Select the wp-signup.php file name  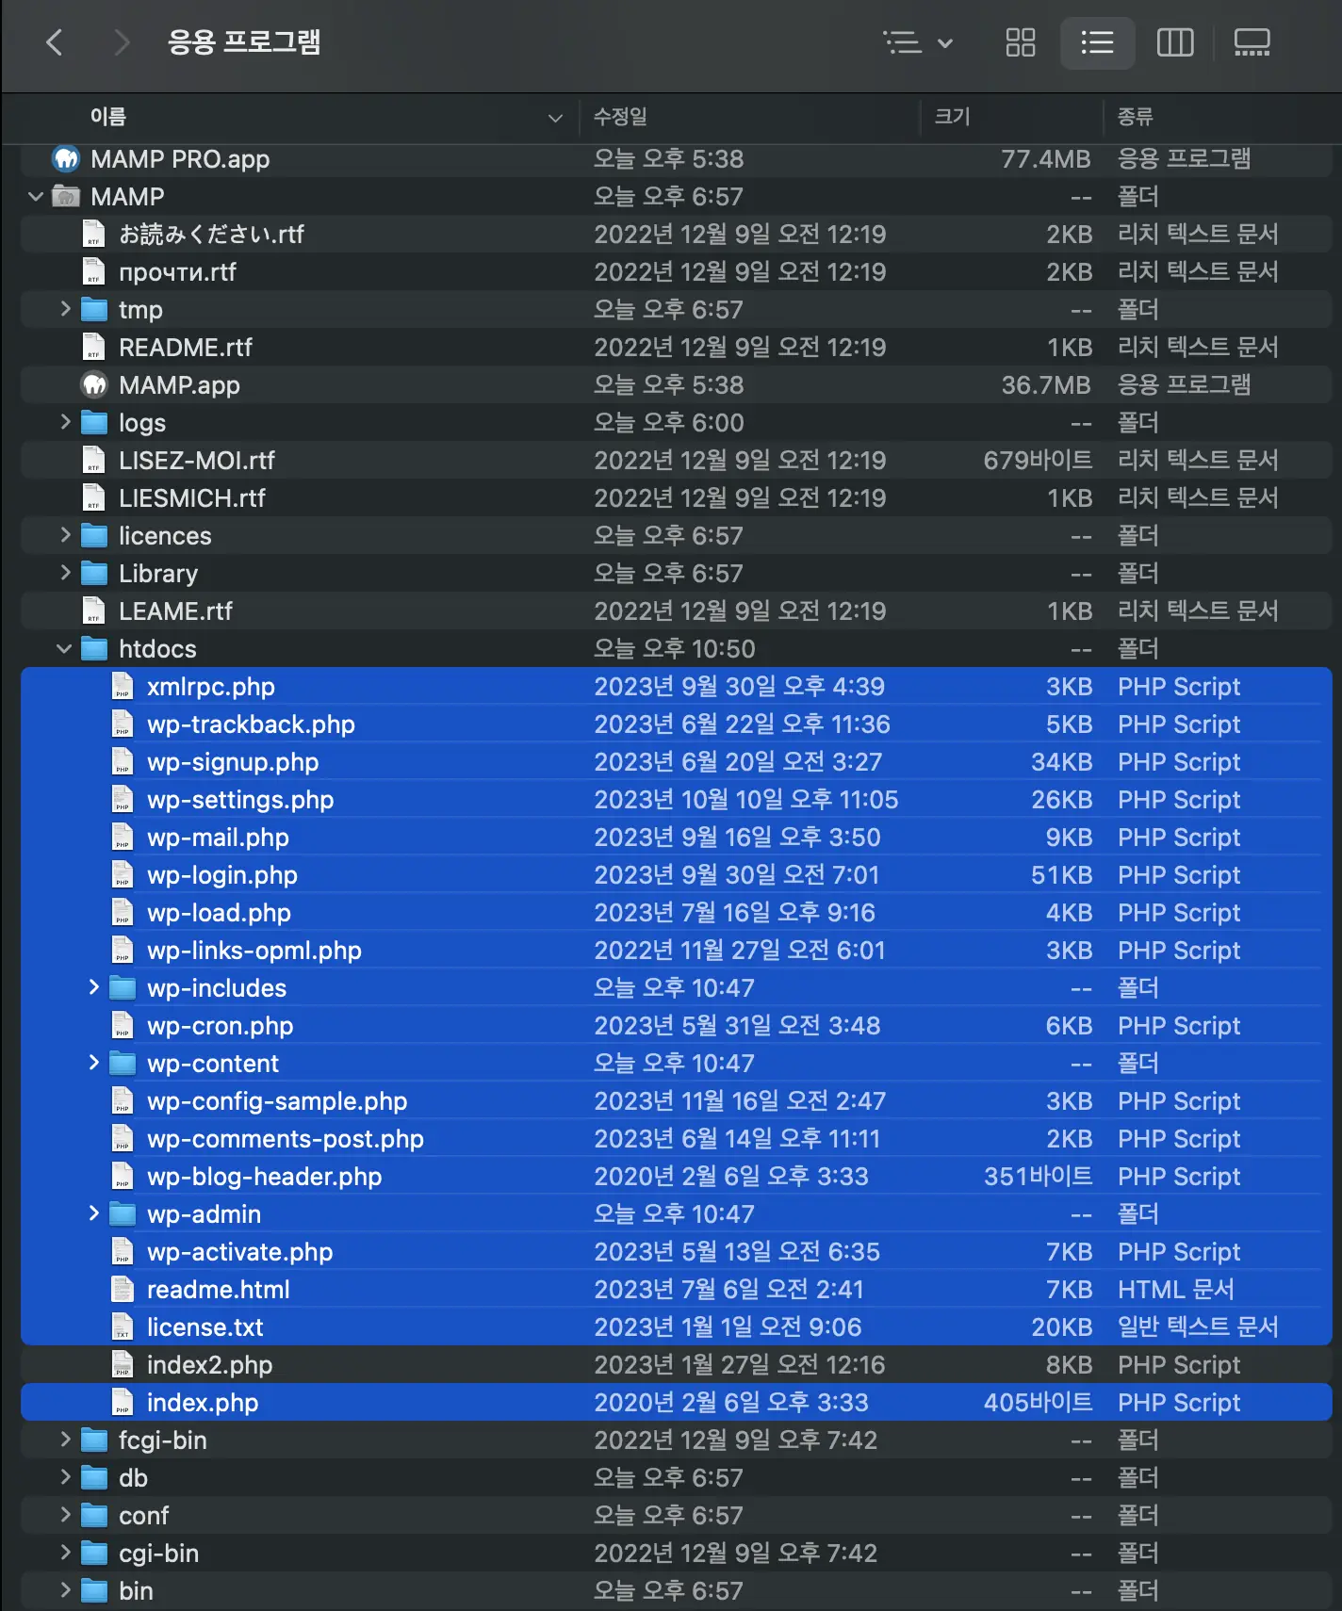[x=233, y=762]
